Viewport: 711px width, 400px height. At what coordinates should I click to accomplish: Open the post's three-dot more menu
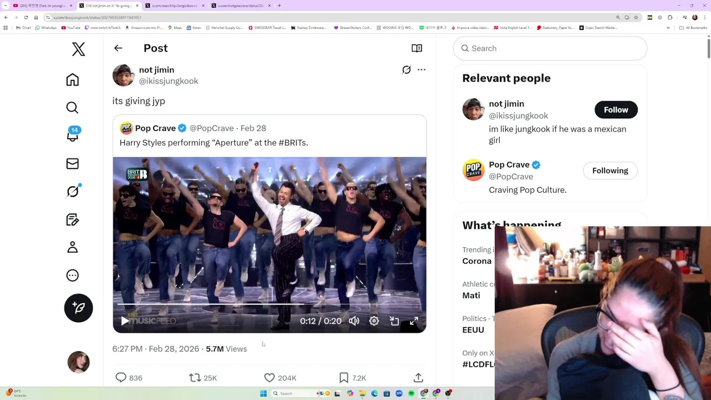coord(422,69)
